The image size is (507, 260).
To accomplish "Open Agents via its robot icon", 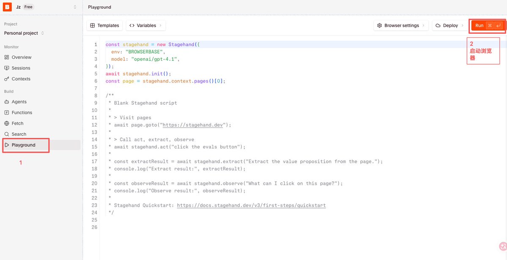I will (6, 102).
